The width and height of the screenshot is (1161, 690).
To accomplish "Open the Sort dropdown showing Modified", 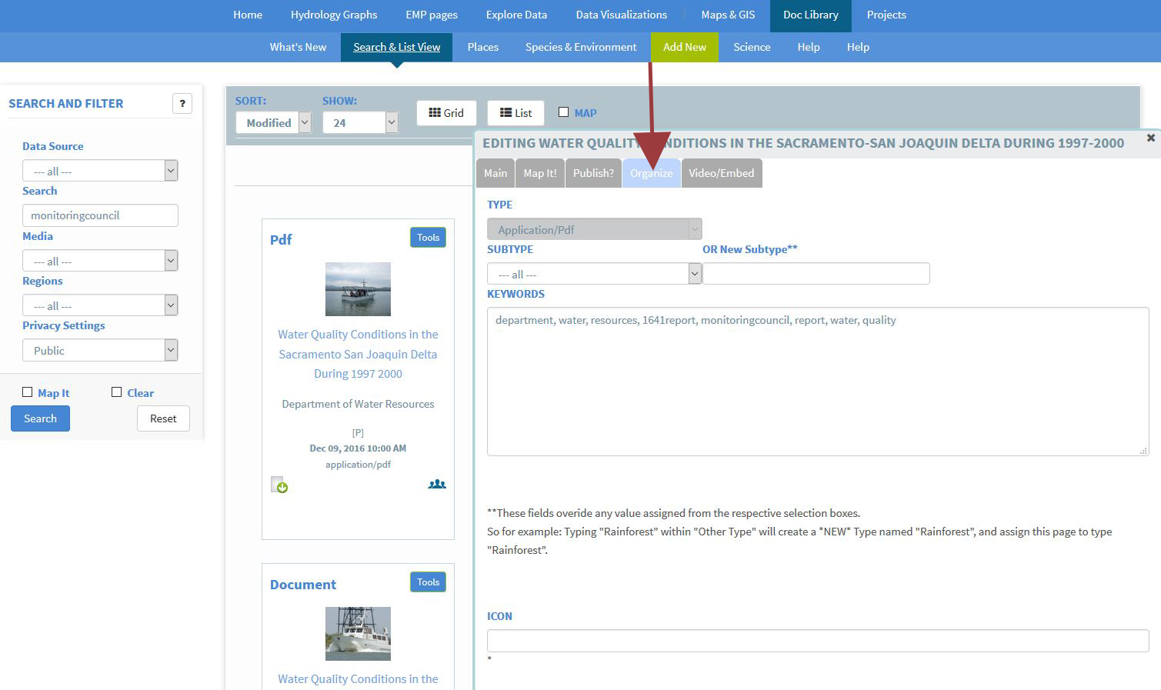I will coord(273,122).
